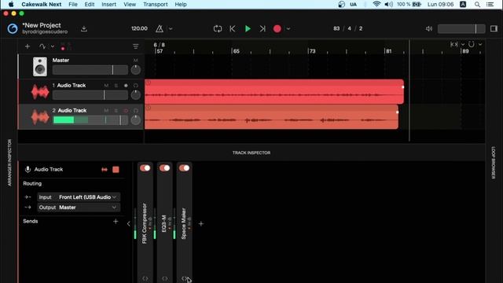Select the clip on track 1

pos(274,92)
